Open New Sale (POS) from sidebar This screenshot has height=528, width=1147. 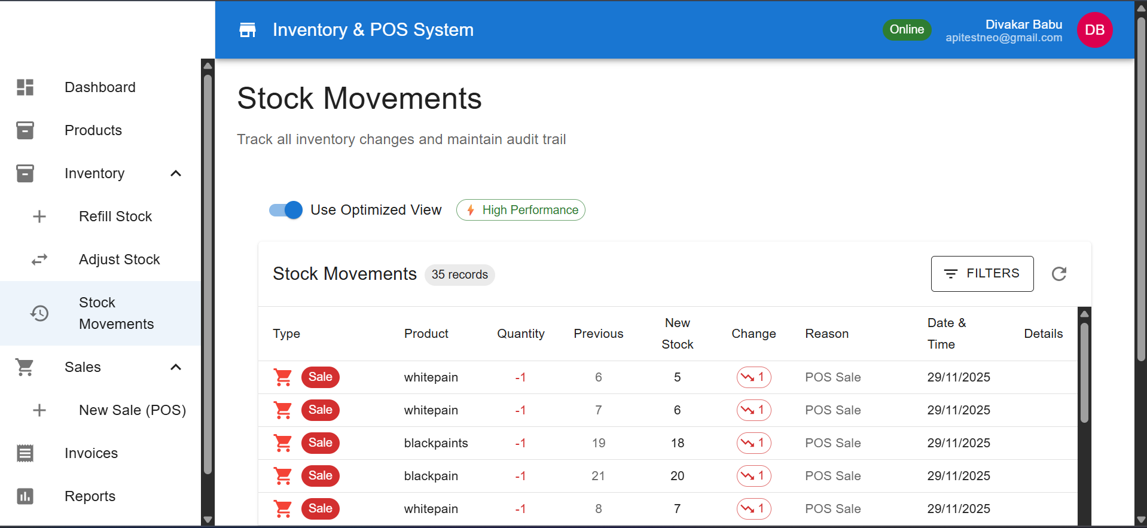[132, 410]
